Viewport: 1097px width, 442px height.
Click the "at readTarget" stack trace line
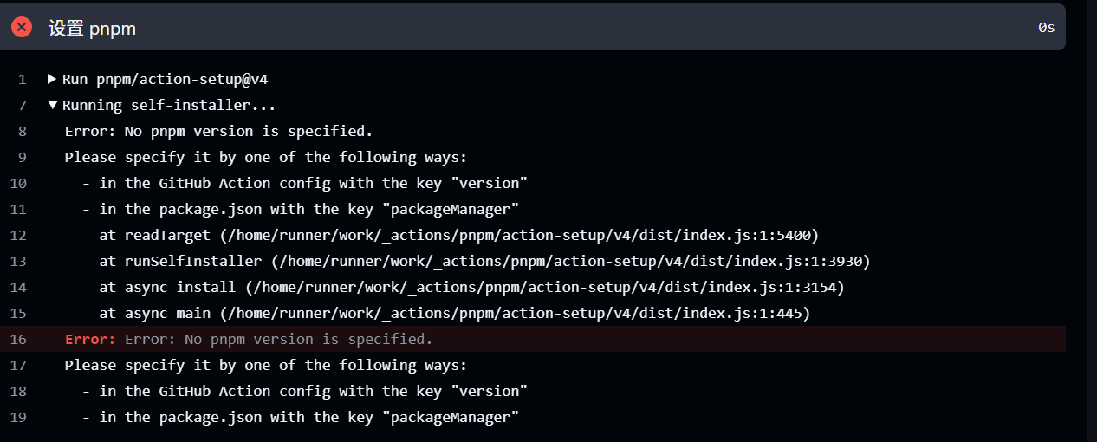(458, 235)
